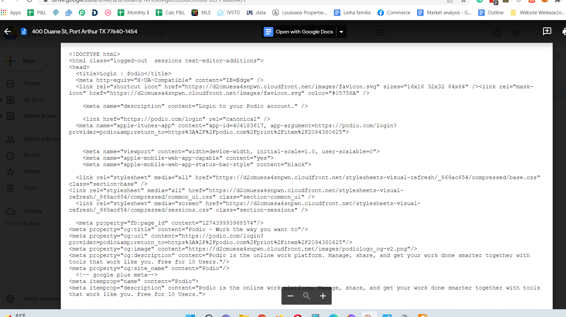Open the Linha familia bookmark
This screenshot has height=317, width=566.
click(x=352, y=13)
